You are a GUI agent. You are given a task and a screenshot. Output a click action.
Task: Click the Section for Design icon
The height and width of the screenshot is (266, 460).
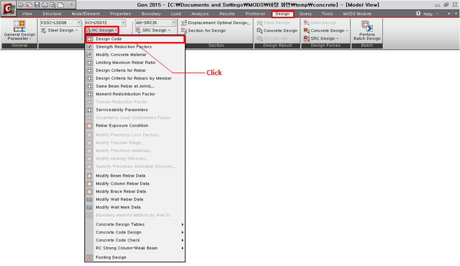click(184, 31)
